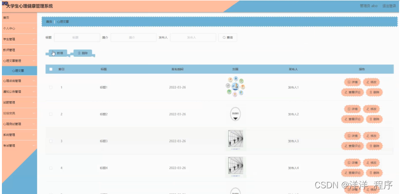Viewport: 400px width, 194px height.
Task: Click 心理文章 in the breadcrumb bar
Action: click(63, 22)
